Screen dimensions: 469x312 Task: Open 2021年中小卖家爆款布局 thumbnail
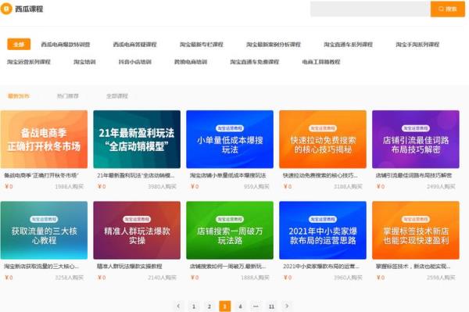coord(323,230)
